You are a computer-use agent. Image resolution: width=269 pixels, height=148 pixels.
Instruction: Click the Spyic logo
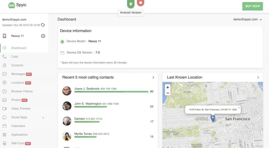click(17, 5)
